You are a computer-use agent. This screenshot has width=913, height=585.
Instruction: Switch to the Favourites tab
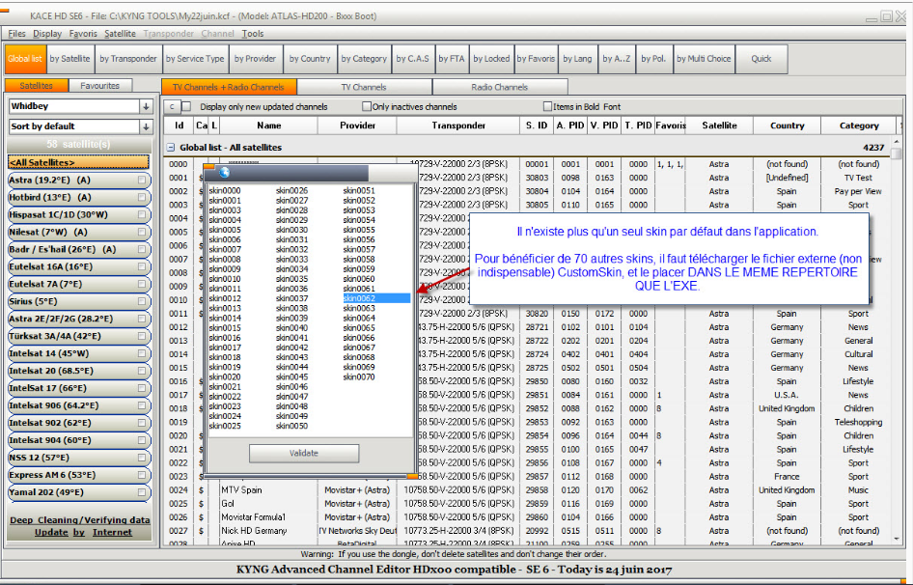(x=99, y=86)
